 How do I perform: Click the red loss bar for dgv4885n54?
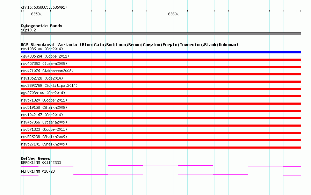(x=161, y=60)
